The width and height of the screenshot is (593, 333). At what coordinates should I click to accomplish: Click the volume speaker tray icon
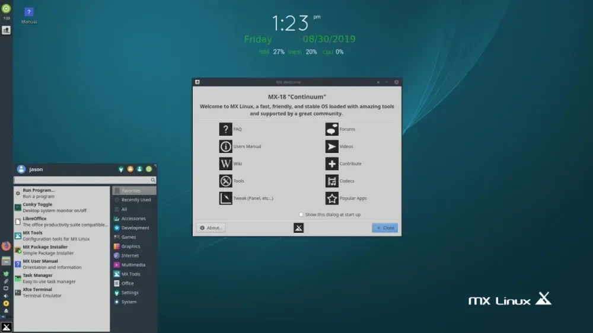point(6,296)
